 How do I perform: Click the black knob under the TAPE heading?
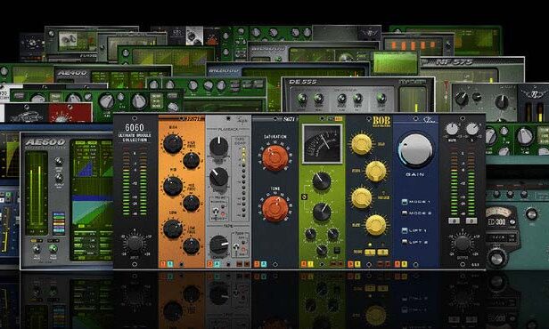[219, 245]
